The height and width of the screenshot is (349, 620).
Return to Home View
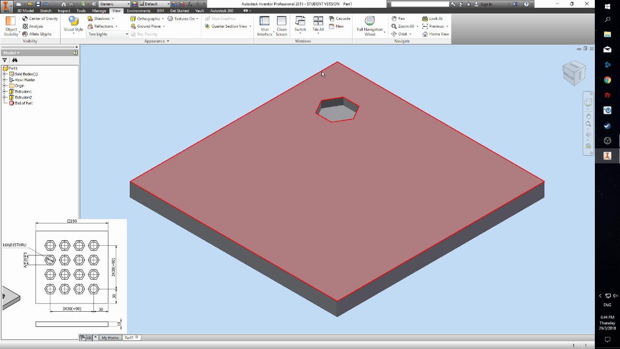tap(435, 34)
